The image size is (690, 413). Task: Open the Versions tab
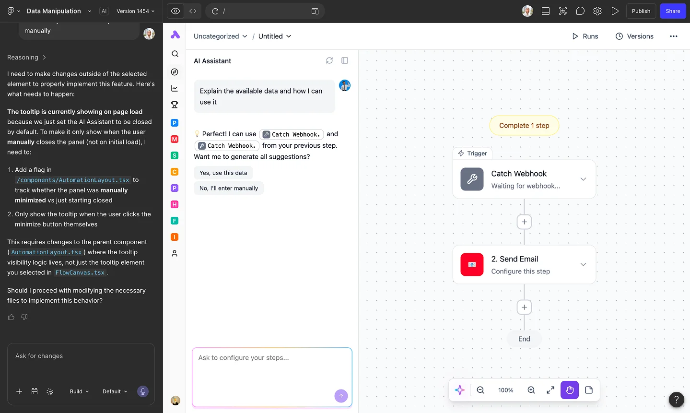(x=634, y=36)
